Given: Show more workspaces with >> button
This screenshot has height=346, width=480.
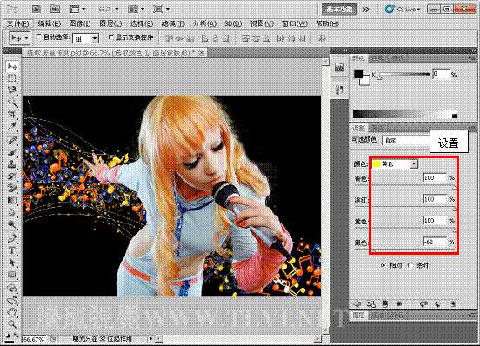Looking at the screenshot, I should [x=365, y=10].
